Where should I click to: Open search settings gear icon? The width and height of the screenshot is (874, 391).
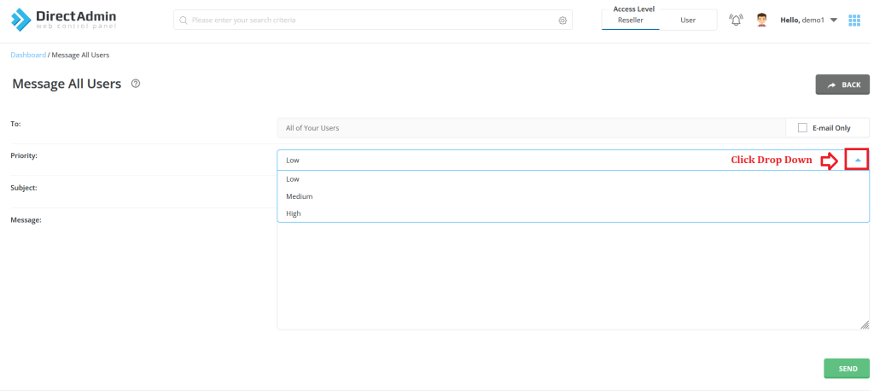(562, 20)
